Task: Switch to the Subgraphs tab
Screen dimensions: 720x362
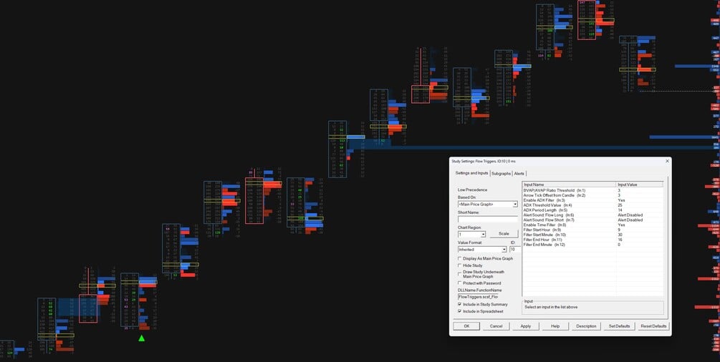Action: (501, 173)
